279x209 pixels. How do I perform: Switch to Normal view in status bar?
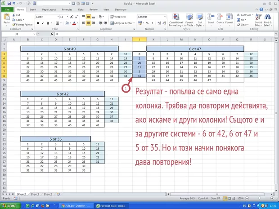coord(225,198)
